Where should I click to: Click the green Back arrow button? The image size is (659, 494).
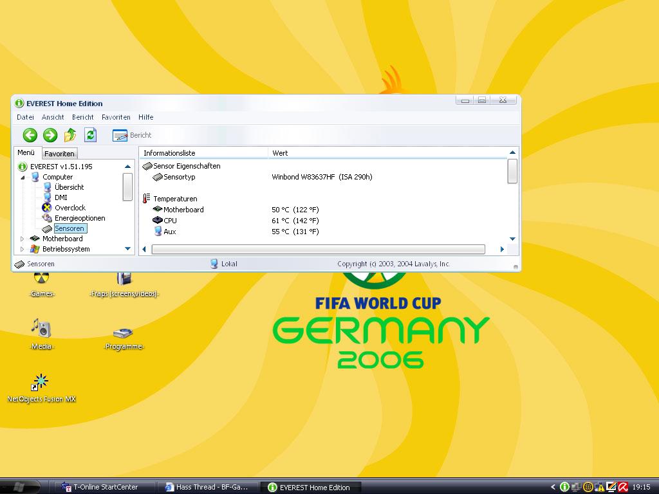coord(30,135)
